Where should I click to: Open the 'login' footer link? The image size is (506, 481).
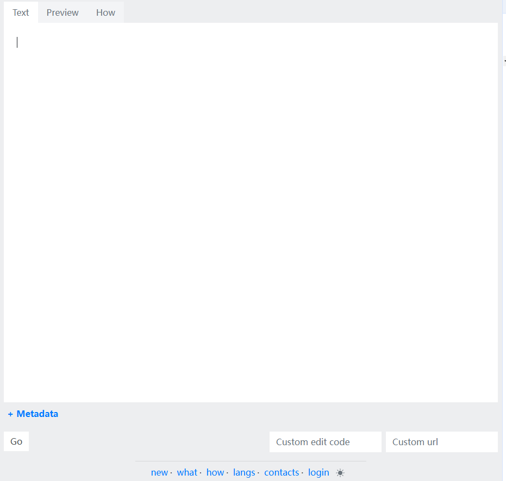pos(318,473)
